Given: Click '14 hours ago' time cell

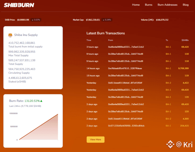Looking at the screenshot, I should pyautogui.click(x=93, y=68).
